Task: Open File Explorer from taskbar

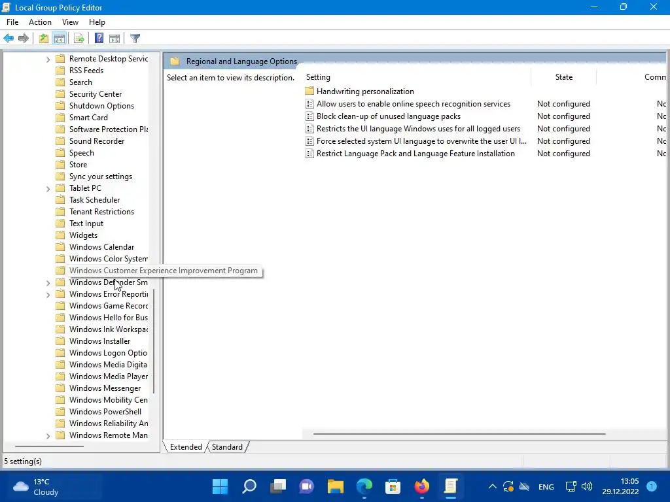Action: 336,486
